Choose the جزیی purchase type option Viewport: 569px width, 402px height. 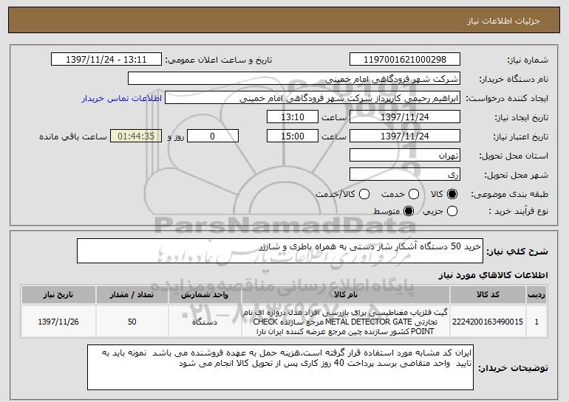[452, 211]
